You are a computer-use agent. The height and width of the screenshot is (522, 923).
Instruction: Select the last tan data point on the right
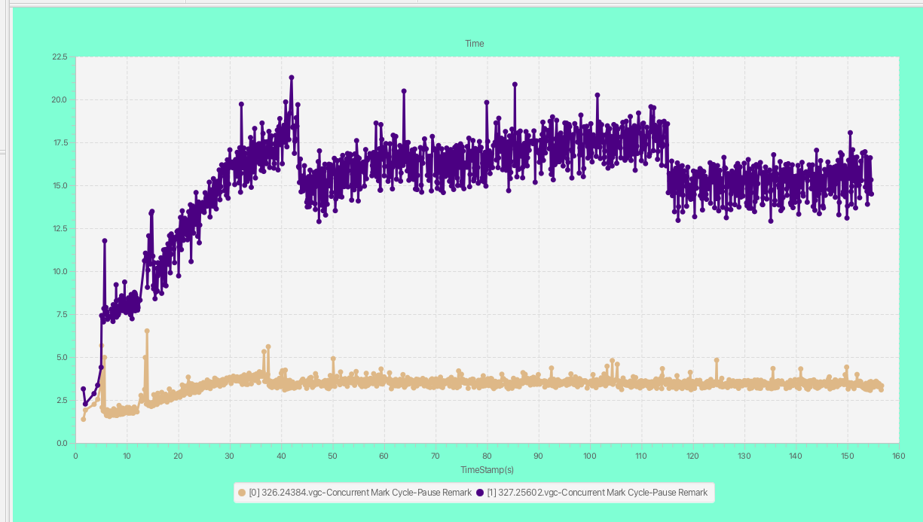[881, 388]
